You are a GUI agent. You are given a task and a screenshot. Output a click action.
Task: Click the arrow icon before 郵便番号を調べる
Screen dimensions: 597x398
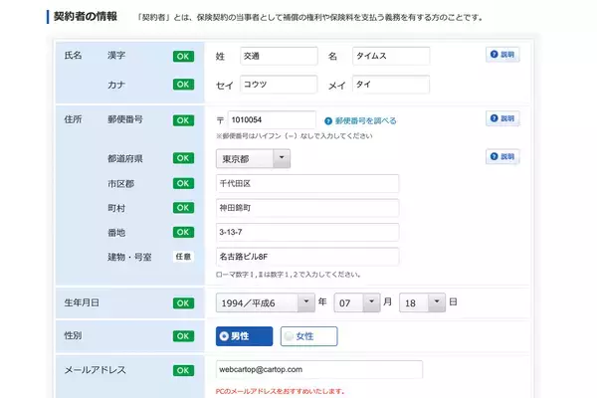click(327, 120)
